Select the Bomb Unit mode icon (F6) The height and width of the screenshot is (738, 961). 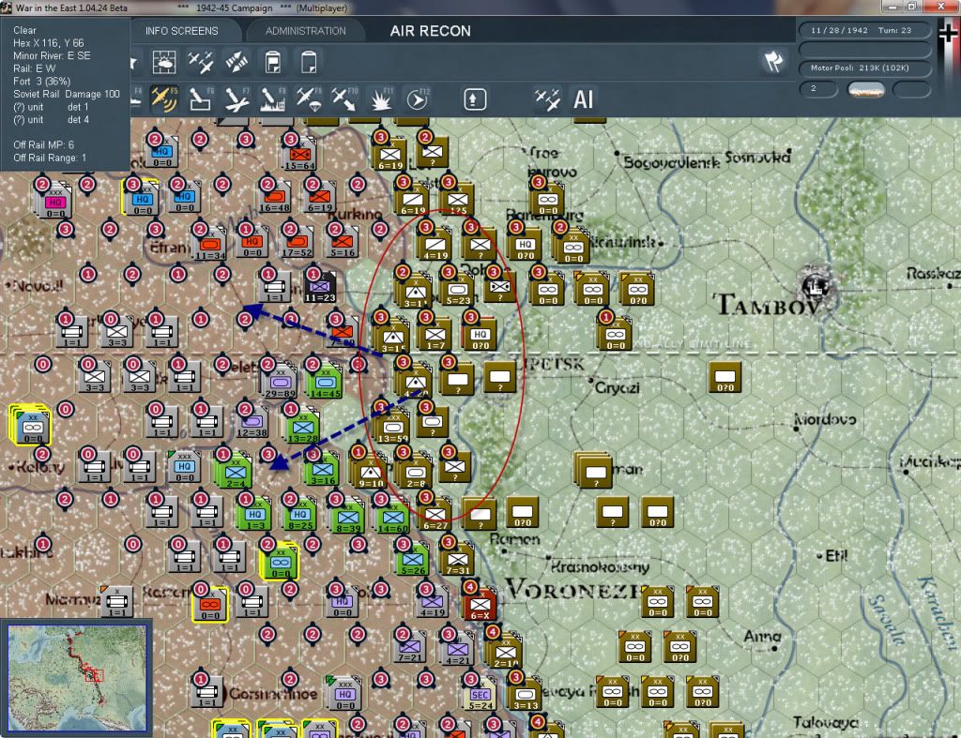tap(201, 99)
